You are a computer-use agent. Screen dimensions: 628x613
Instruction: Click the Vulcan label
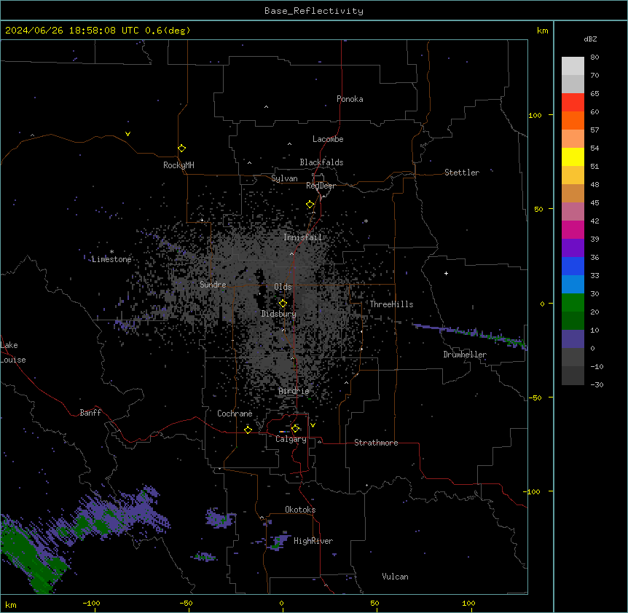click(396, 577)
